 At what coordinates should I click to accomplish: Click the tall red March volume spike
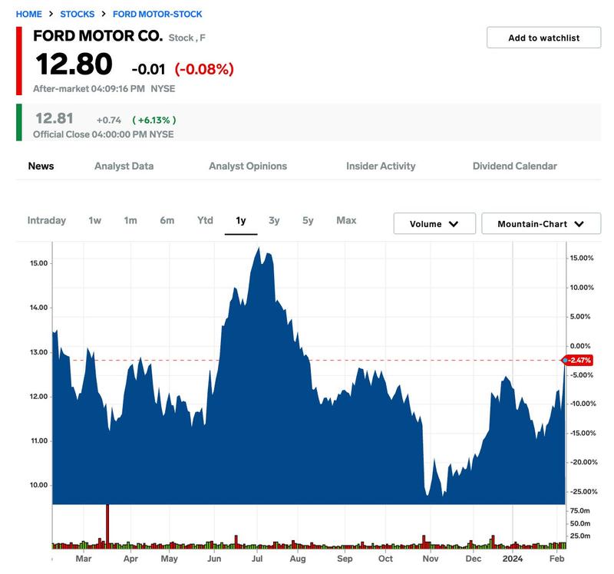click(107, 526)
